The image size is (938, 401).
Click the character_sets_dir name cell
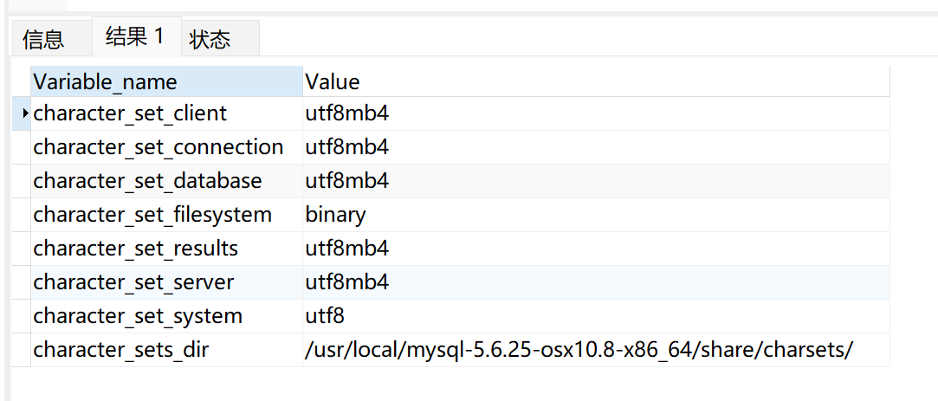[x=121, y=350]
